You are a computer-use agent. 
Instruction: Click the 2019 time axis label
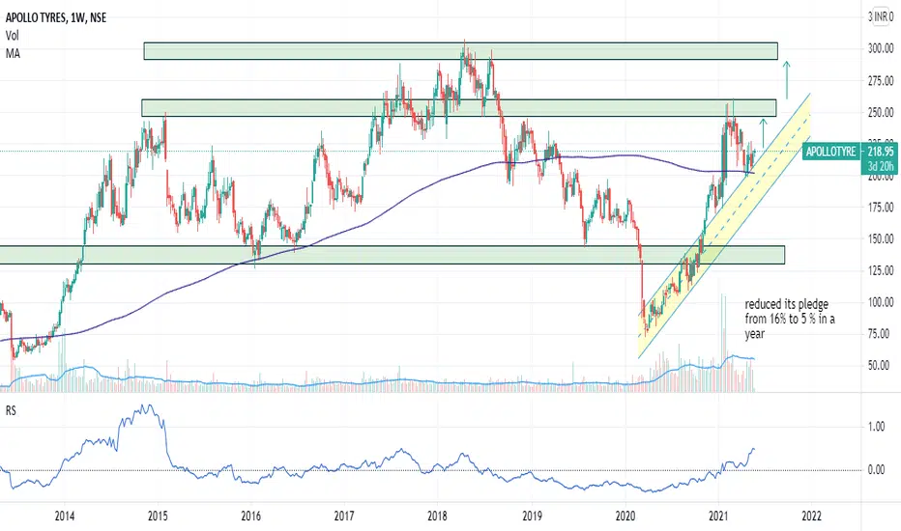532,517
